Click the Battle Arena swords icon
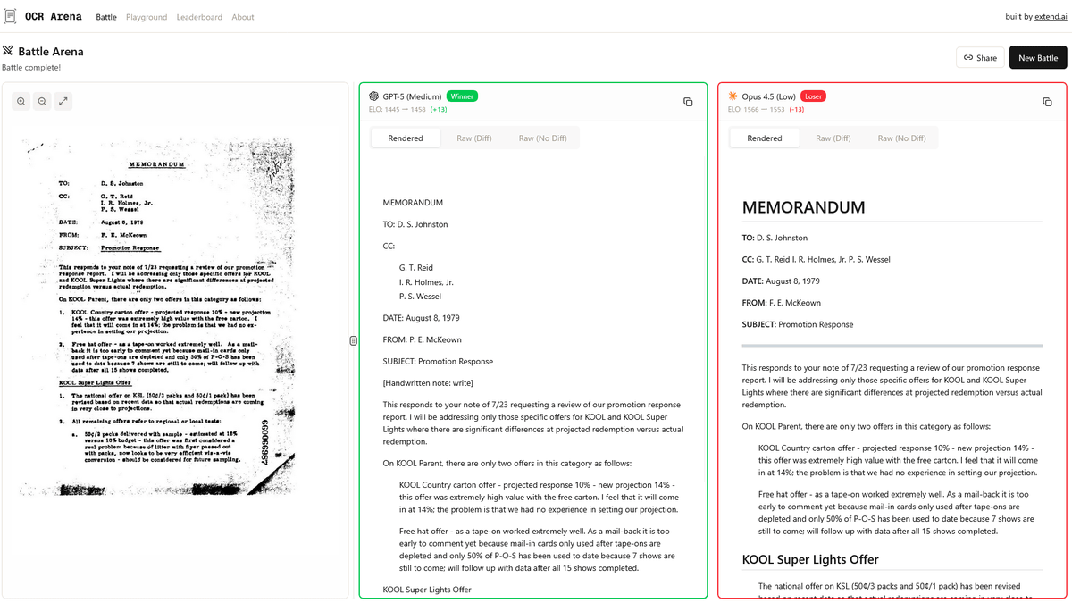The height and width of the screenshot is (603, 1072). click(8, 51)
